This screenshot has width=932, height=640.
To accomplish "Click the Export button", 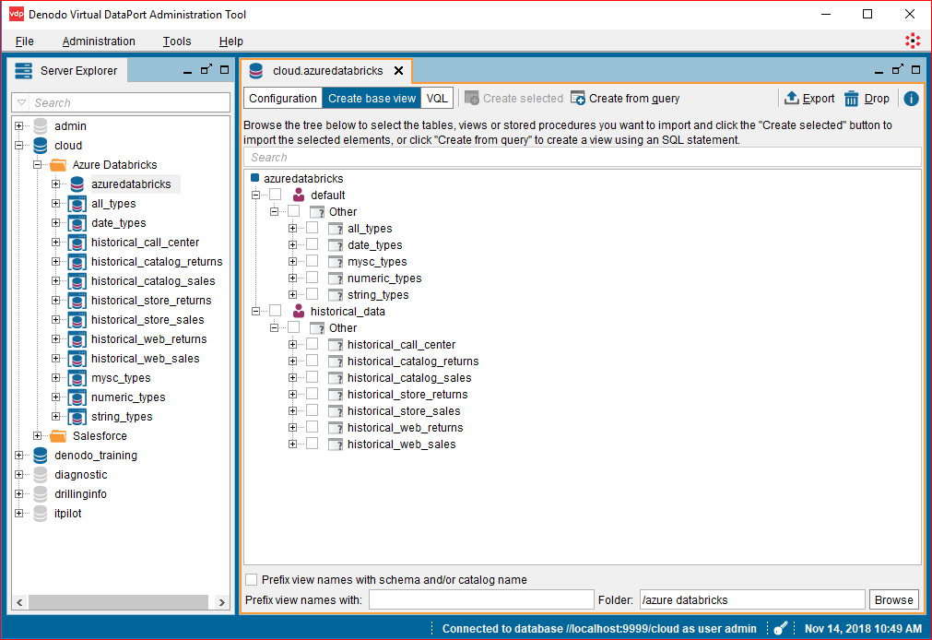I will 809,98.
